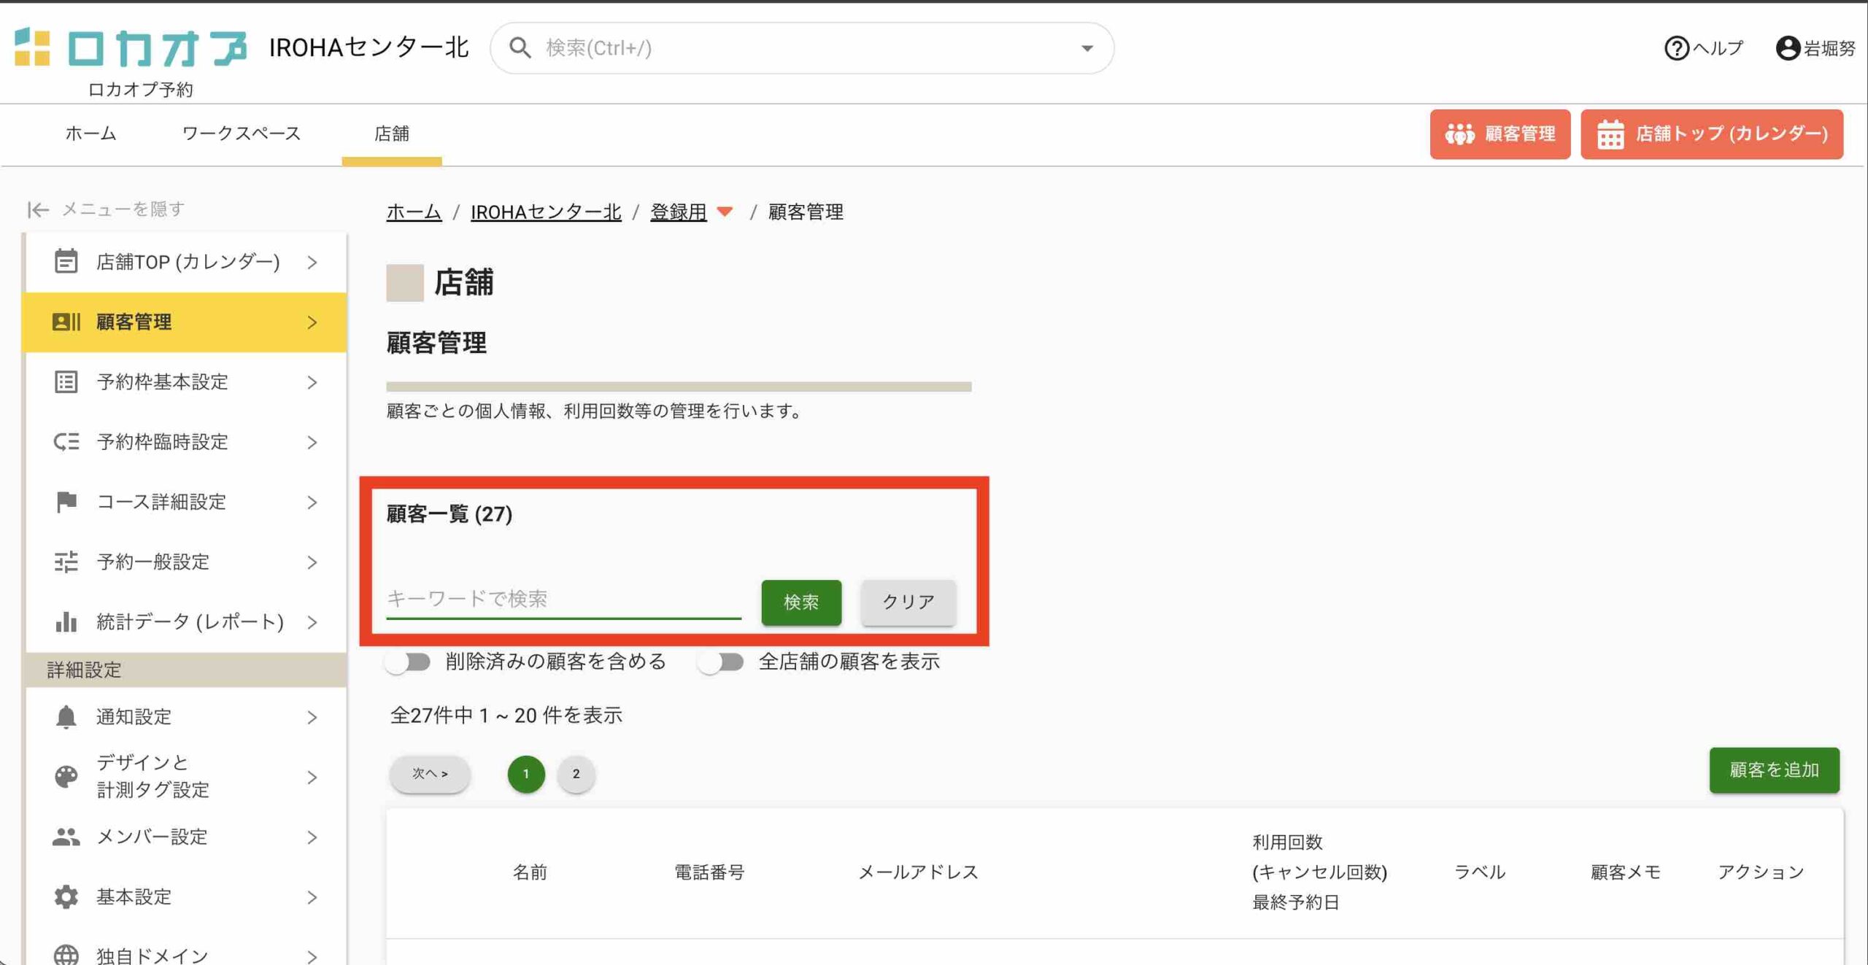Click the list icon beside 予約枠基本設定
Image resolution: width=1868 pixels, height=965 pixels.
(x=66, y=381)
